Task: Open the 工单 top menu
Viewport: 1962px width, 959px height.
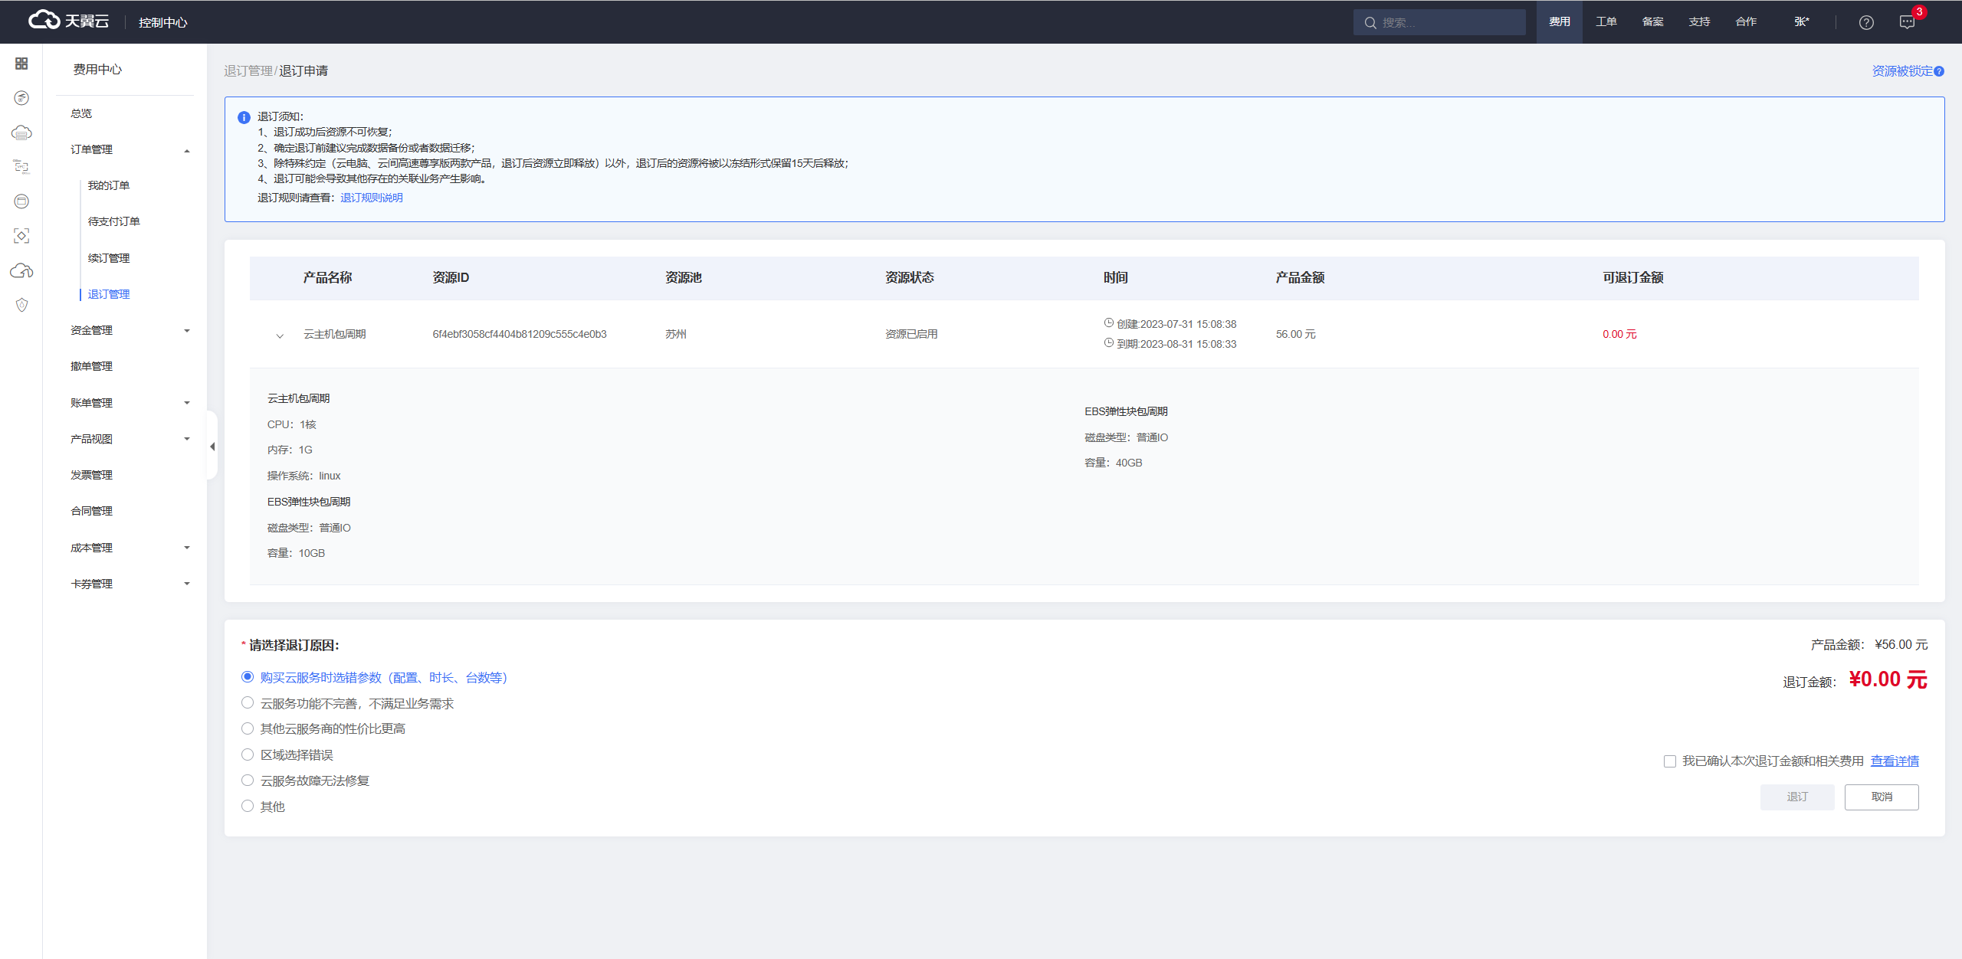Action: coord(1606,22)
